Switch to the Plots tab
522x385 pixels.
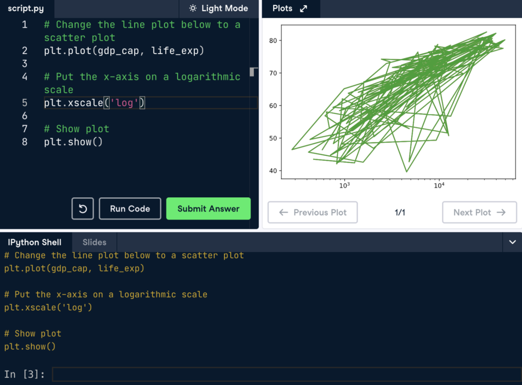tap(282, 9)
